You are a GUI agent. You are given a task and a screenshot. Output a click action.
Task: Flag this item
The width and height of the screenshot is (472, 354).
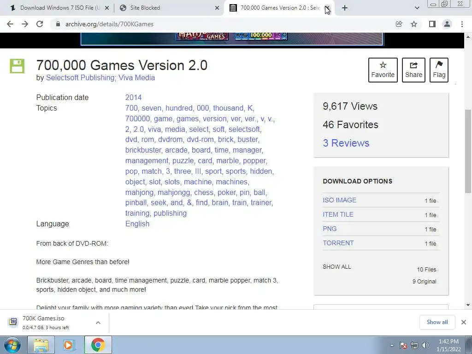click(439, 70)
